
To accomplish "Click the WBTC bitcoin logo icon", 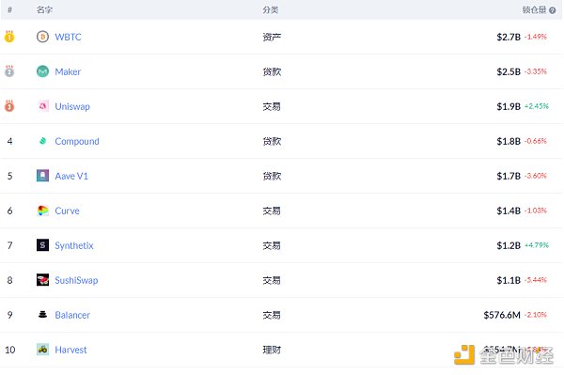I will coord(42,37).
